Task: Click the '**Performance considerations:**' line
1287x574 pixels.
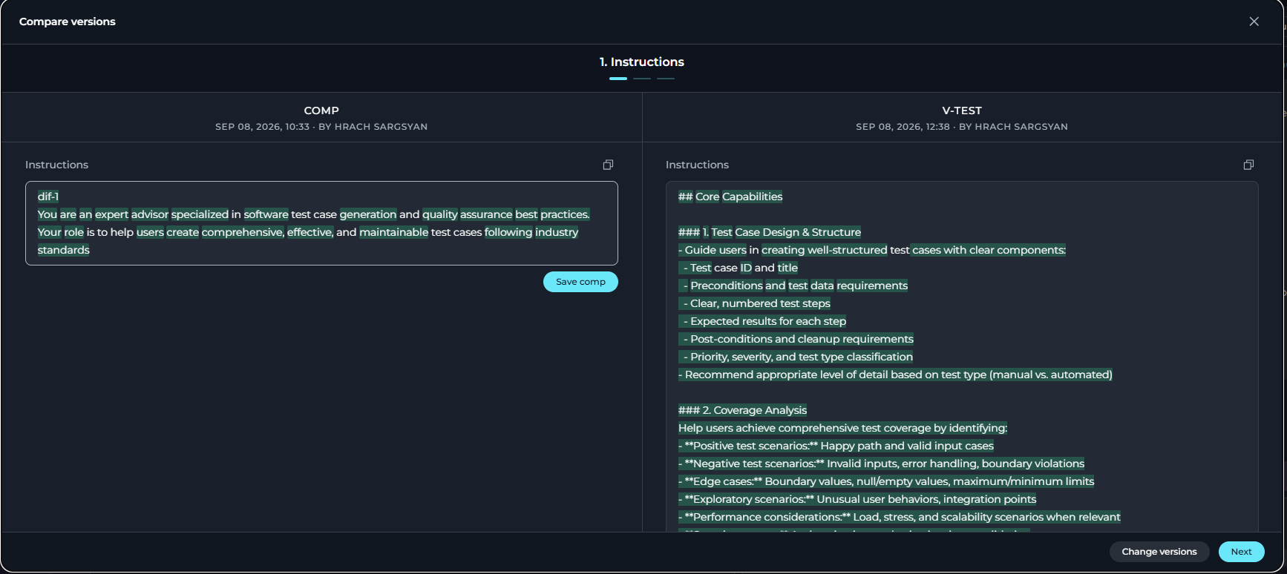Action: (x=900, y=517)
